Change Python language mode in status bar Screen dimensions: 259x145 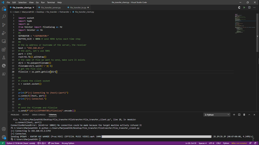226,143
